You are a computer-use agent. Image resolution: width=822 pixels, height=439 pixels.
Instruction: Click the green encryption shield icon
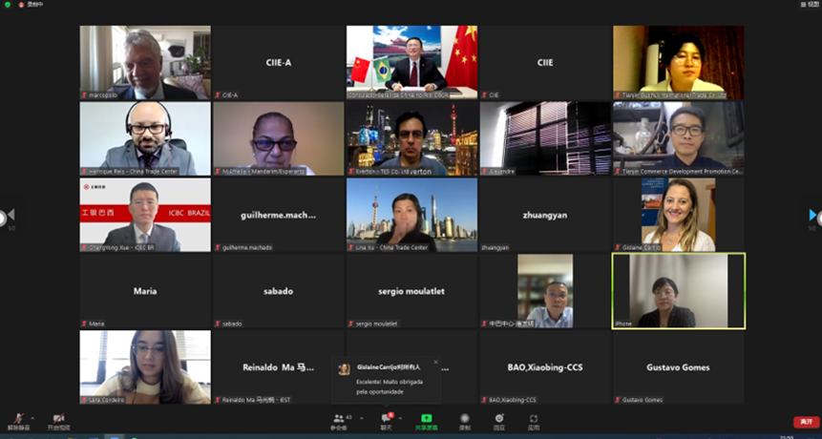(x=8, y=5)
